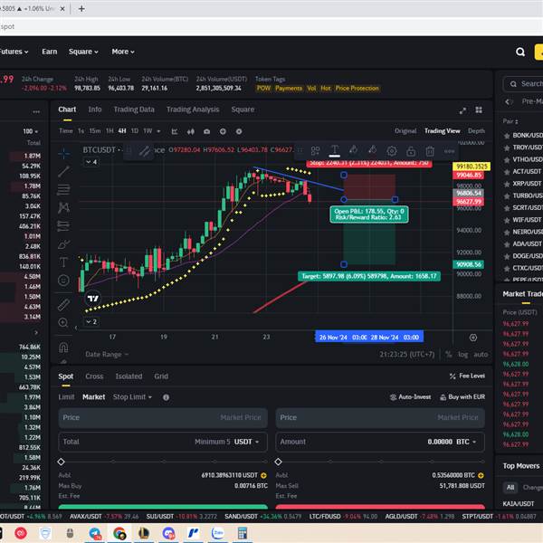Switch to the Grid trading tab
543x543 pixels.
(x=161, y=376)
